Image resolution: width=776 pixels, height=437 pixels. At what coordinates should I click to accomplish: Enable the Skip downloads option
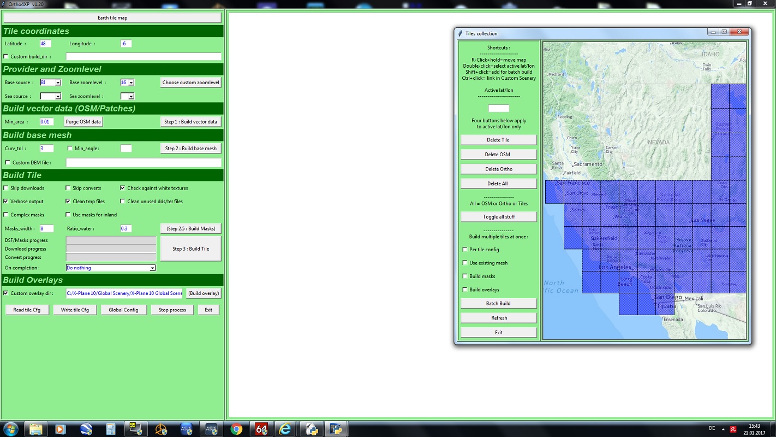6,188
